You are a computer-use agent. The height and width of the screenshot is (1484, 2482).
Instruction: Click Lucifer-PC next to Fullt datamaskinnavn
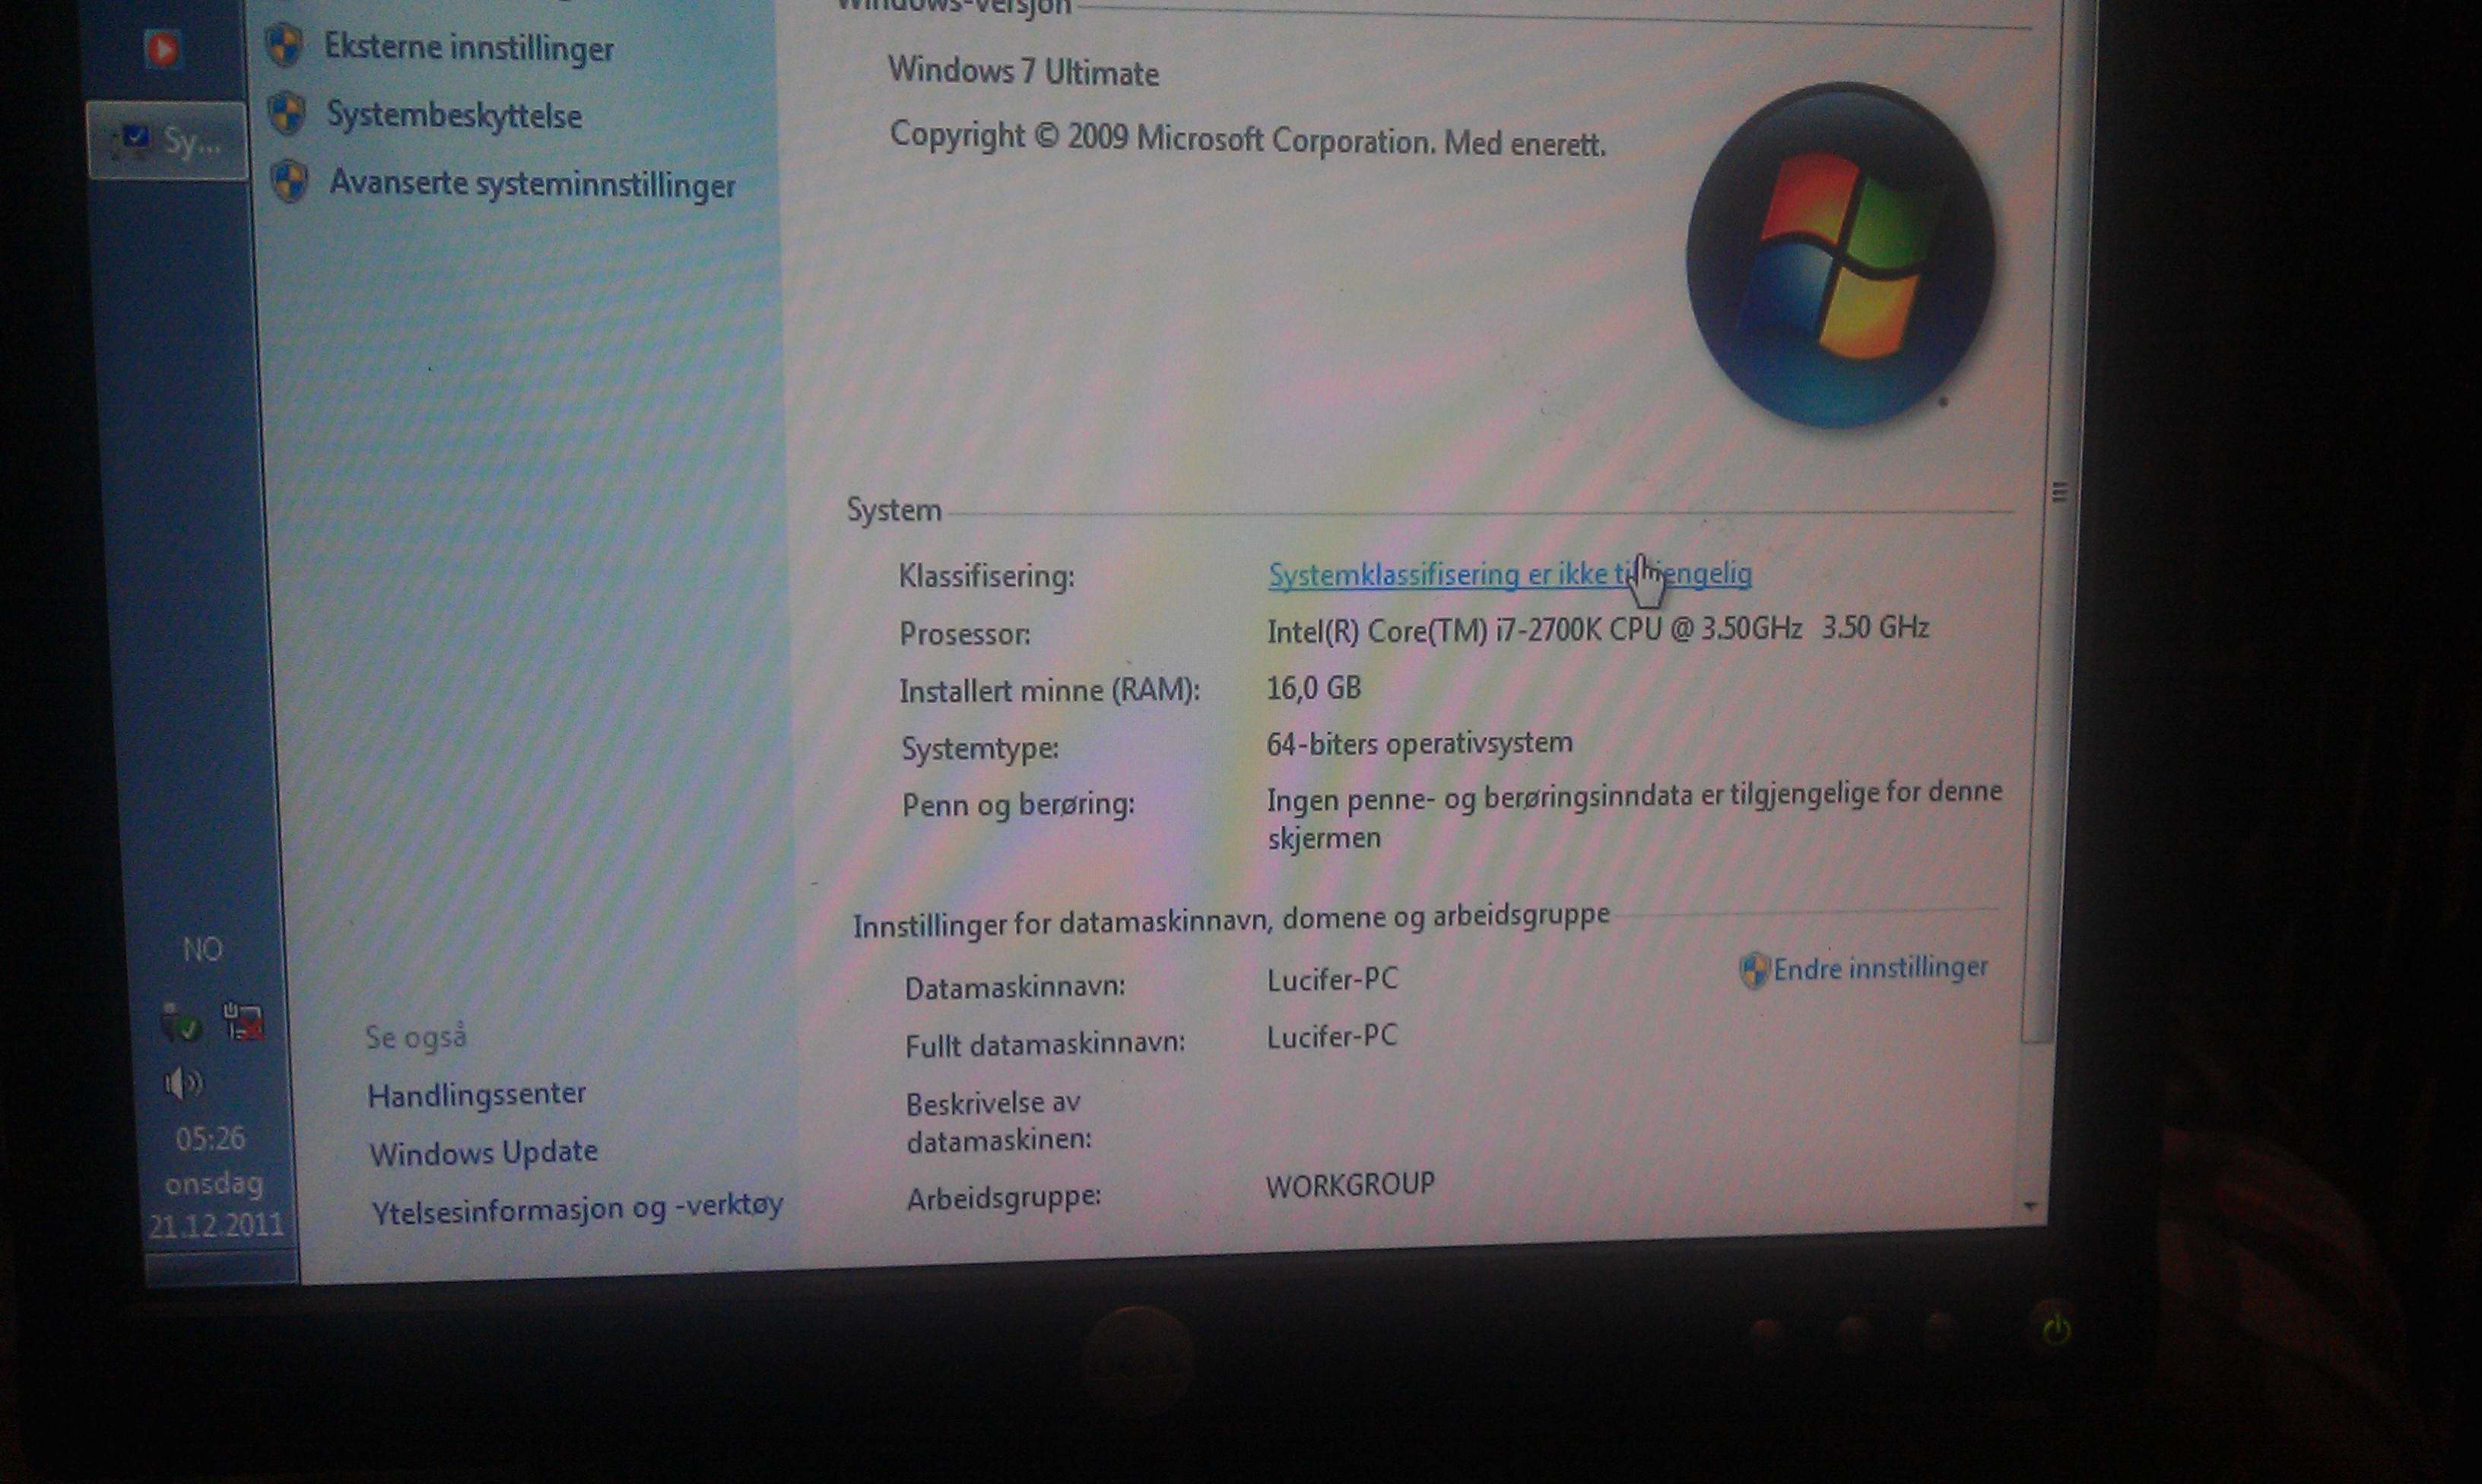tap(1332, 1036)
